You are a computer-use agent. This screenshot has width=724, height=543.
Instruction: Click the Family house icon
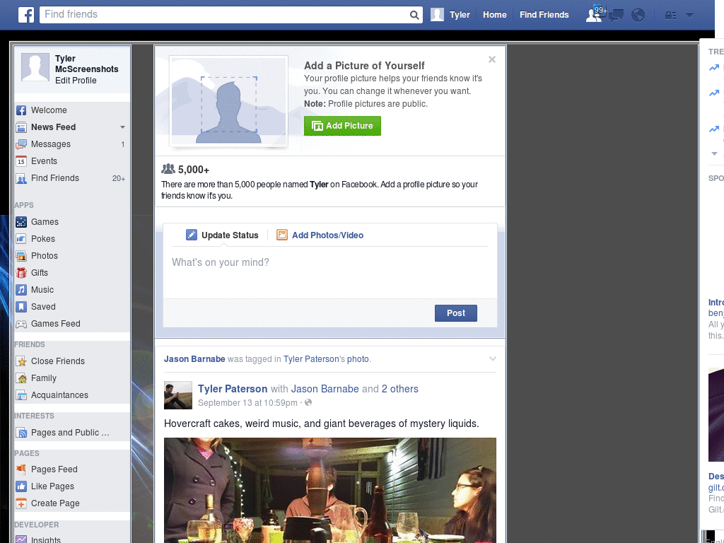(21, 378)
